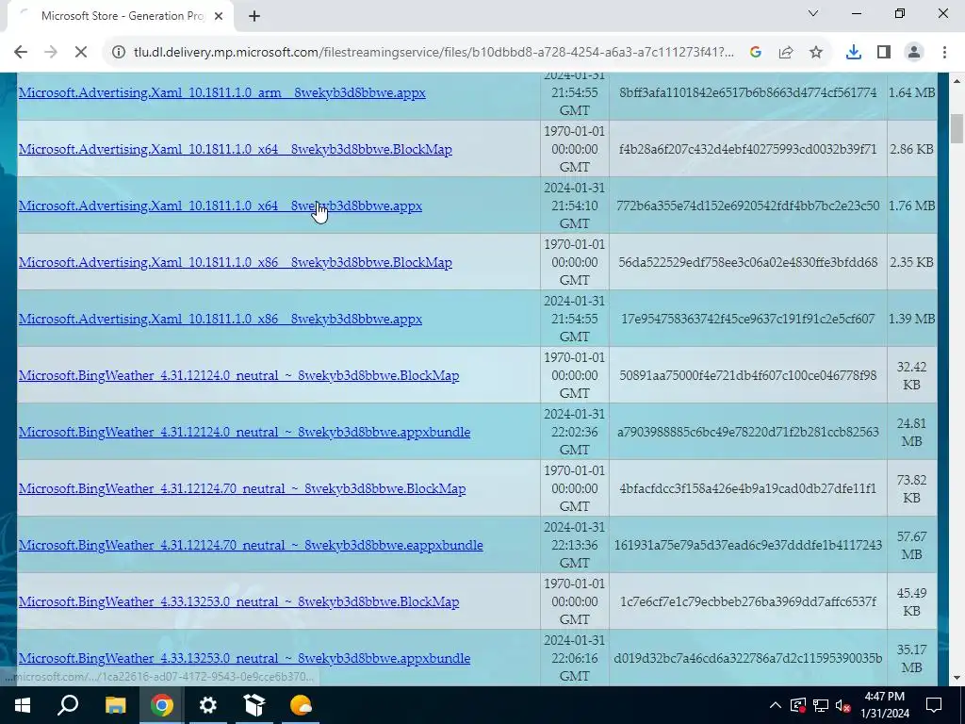The width and height of the screenshot is (965, 724).
Task: Select the 73.82 KB size cell
Action: [911, 489]
